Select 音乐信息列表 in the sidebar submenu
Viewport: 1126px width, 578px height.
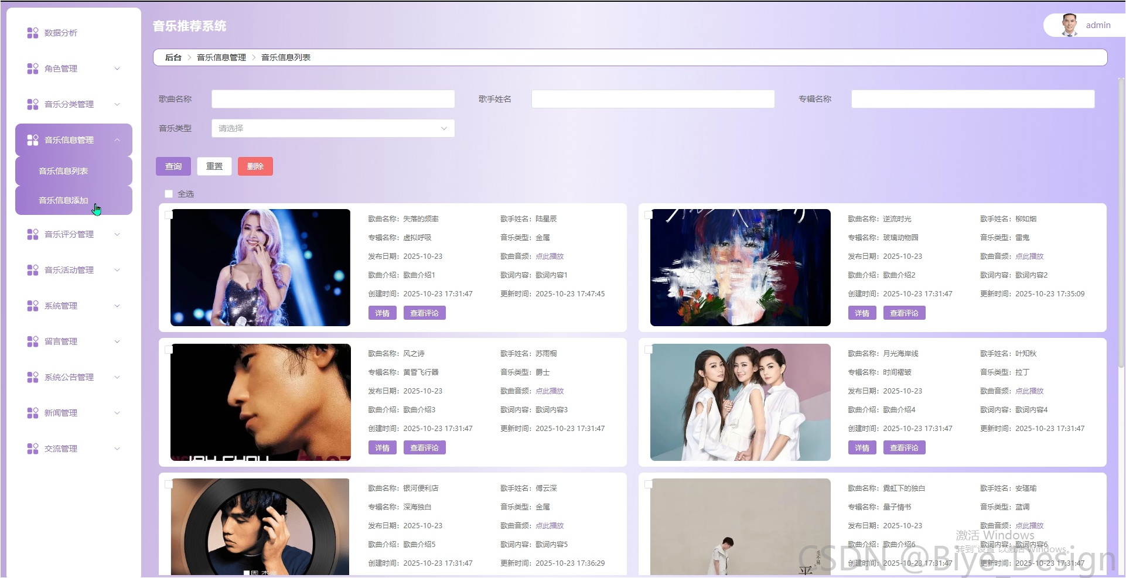[x=74, y=171]
